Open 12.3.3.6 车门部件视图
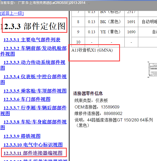The width and height of the screenshot is (157, 161). 27,99
